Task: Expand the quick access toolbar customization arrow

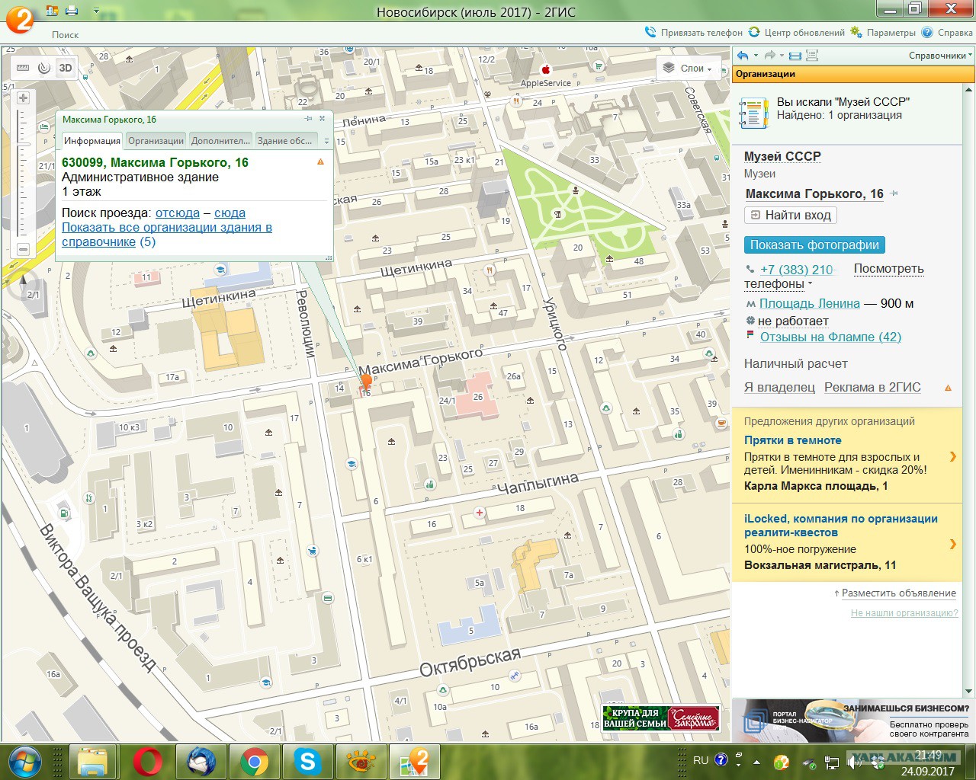Action: point(96,11)
